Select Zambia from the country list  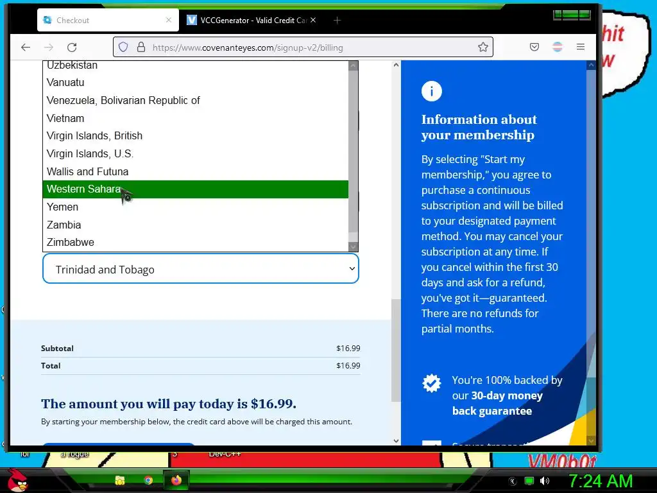[195, 225]
